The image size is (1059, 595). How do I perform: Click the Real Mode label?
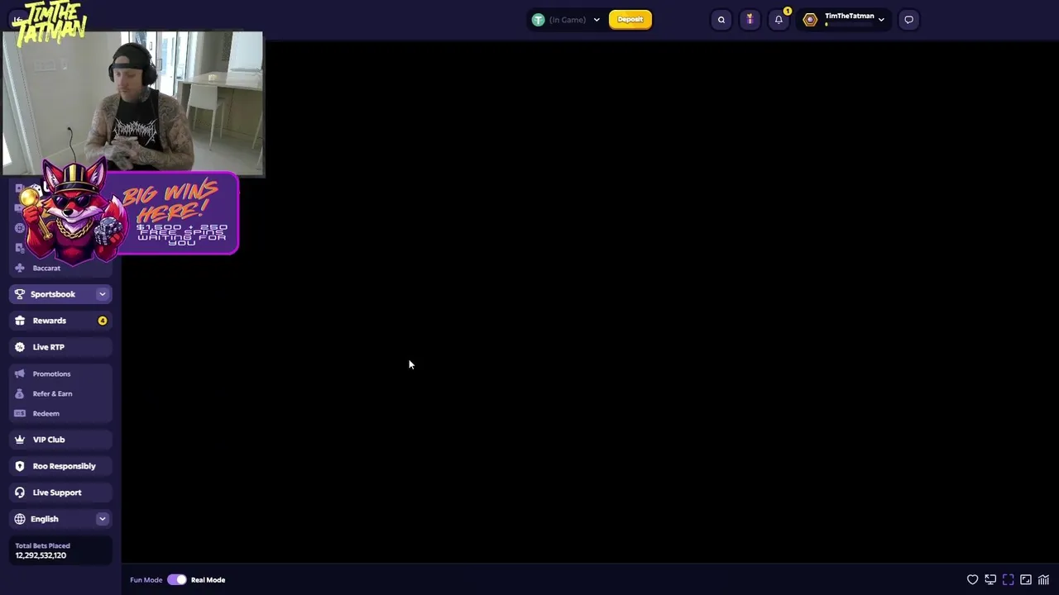pyautogui.click(x=208, y=580)
